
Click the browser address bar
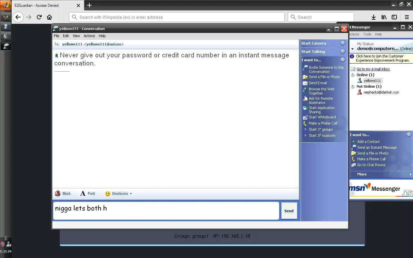pos(177,17)
